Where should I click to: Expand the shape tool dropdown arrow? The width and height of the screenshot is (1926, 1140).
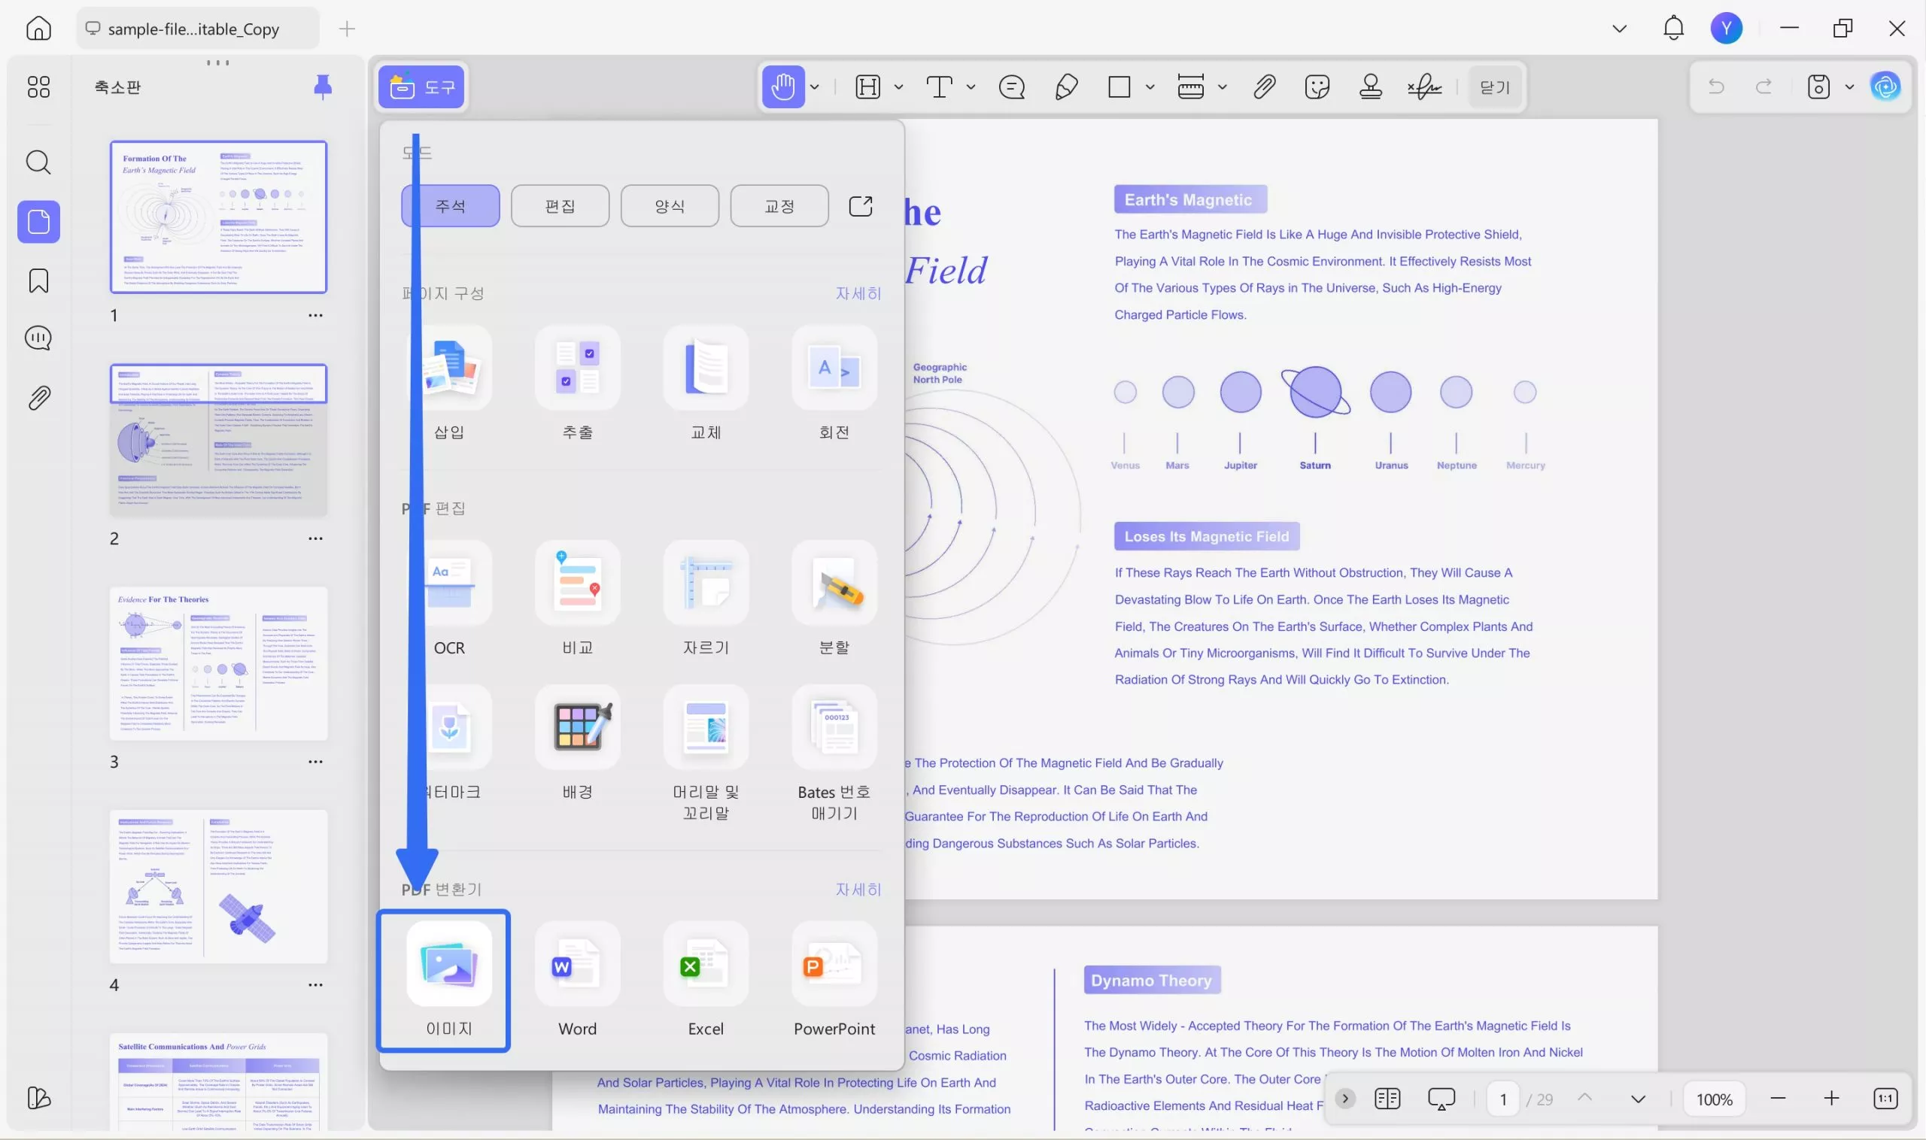click(1150, 86)
